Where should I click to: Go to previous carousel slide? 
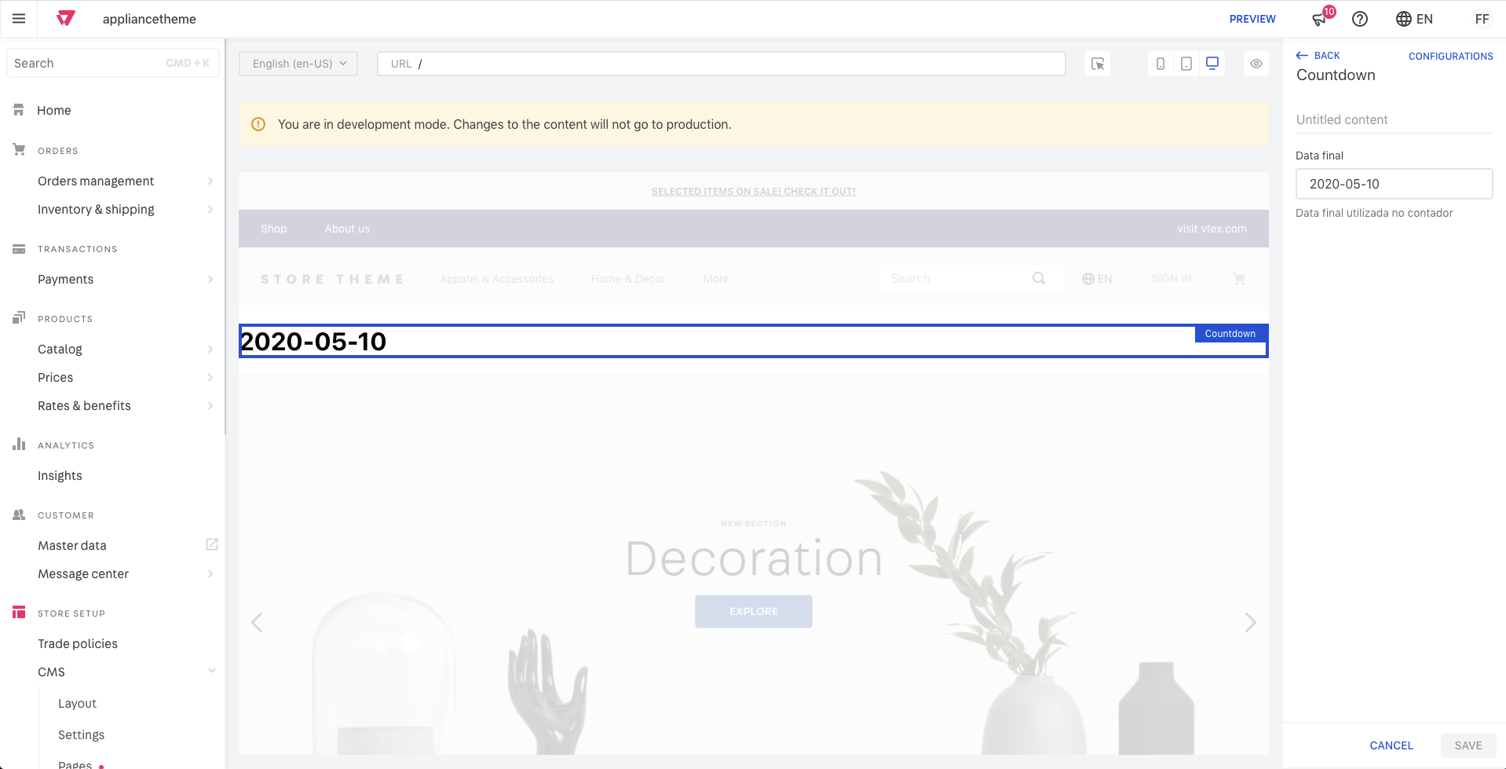pyautogui.click(x=257, y=622)
